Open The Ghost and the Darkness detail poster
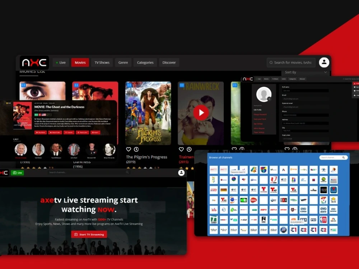This screenshot has width=359, height=269. pyautogui.click(x=22, y=115)
